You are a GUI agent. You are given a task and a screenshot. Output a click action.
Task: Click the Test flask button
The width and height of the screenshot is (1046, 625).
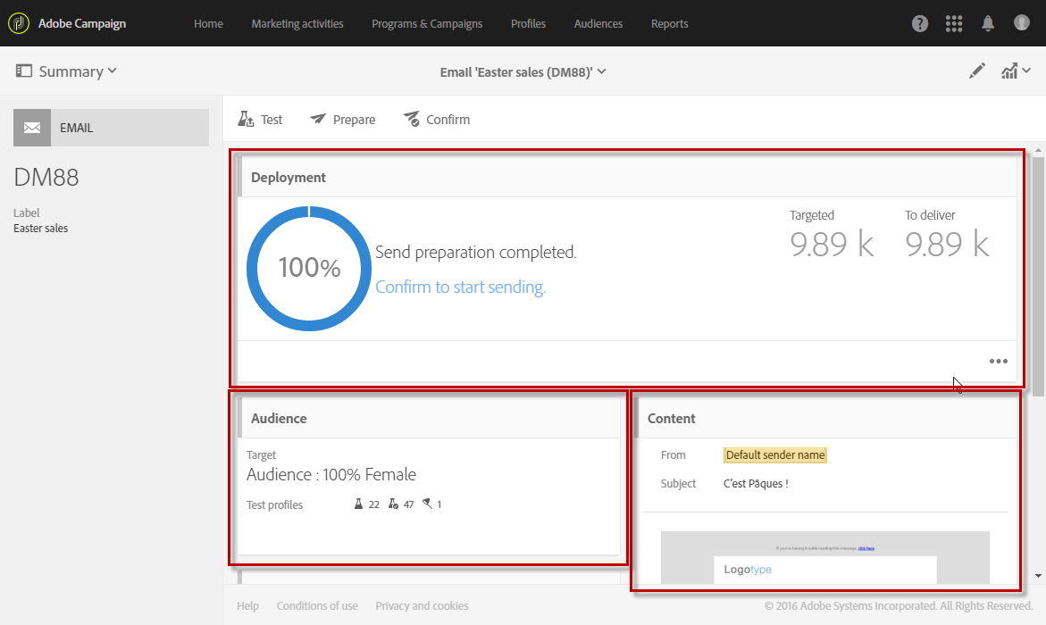(260, 120)
